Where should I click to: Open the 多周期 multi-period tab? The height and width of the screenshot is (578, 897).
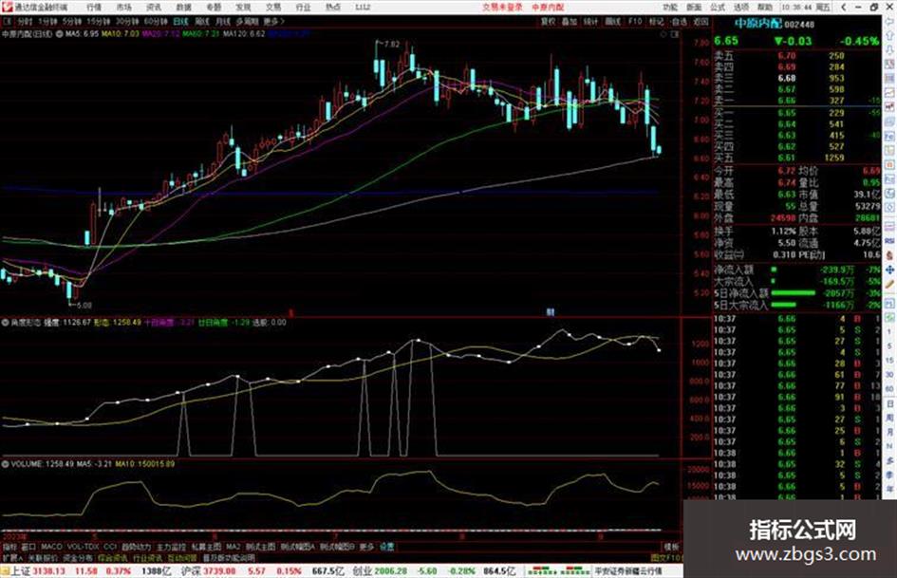(247, 21)
